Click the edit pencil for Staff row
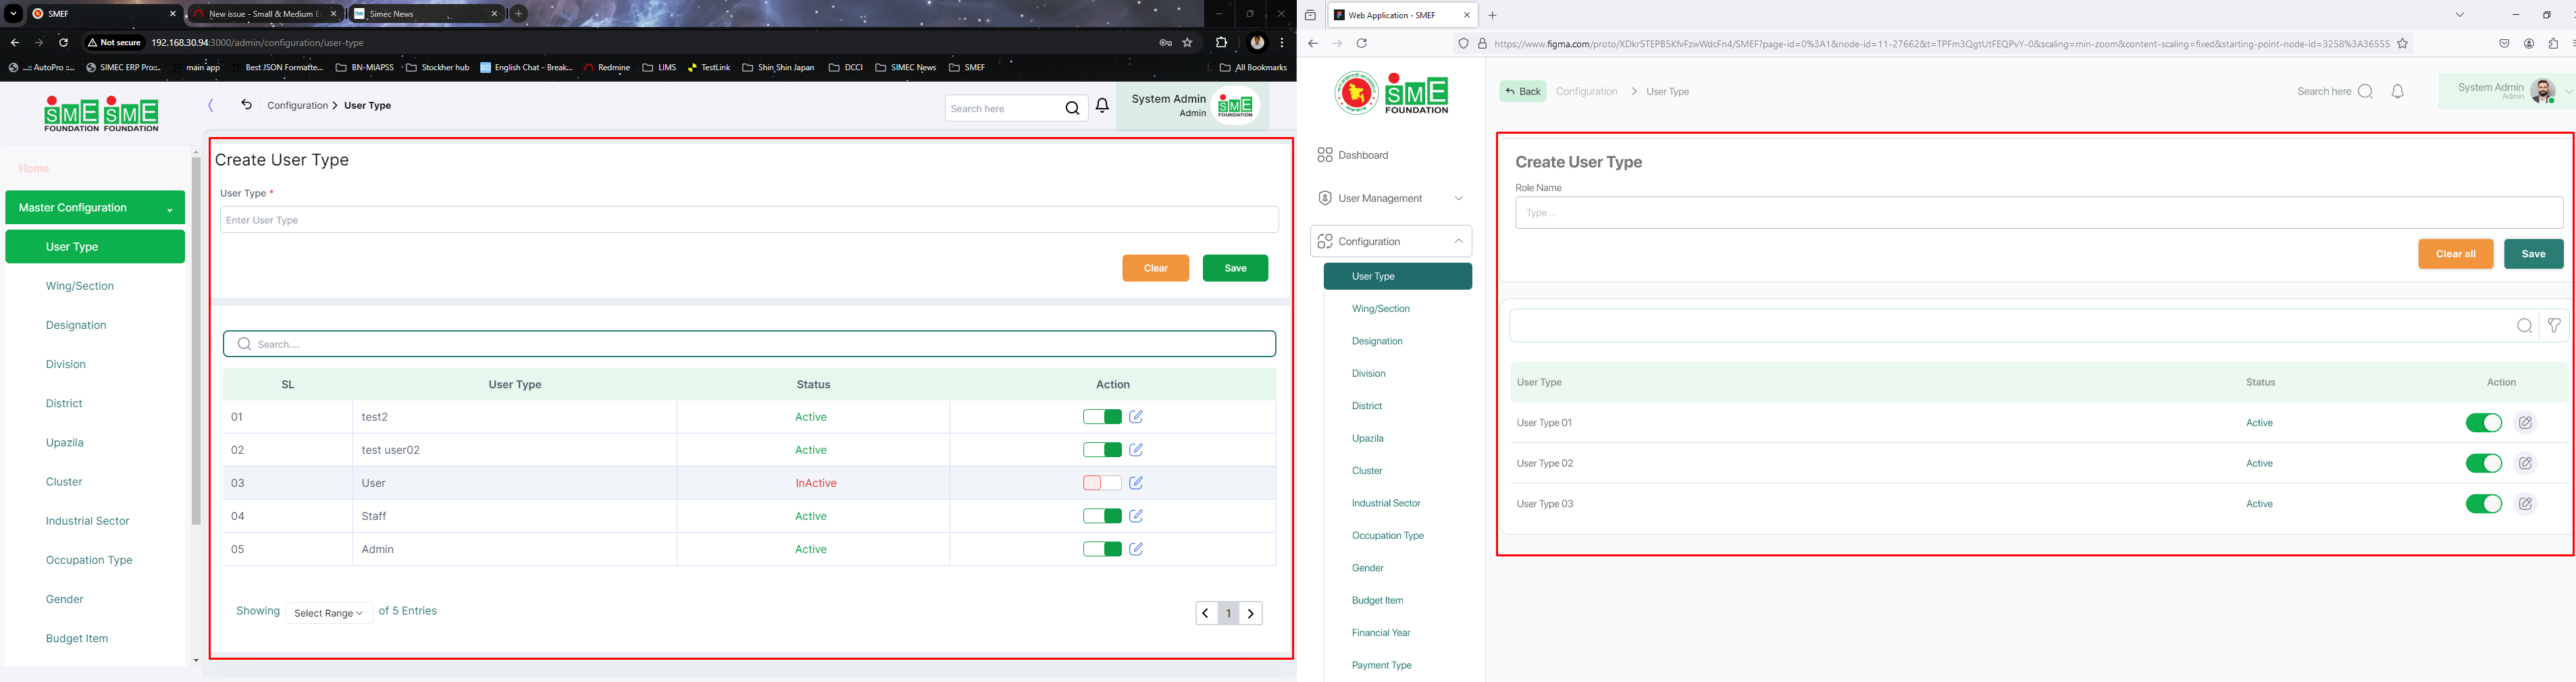 (x=1136, y=516)
